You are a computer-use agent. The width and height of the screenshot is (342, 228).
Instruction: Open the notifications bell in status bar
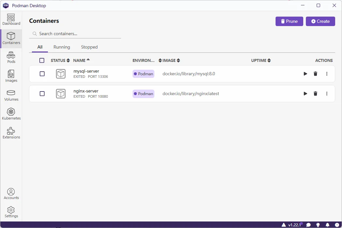[327, 225]
